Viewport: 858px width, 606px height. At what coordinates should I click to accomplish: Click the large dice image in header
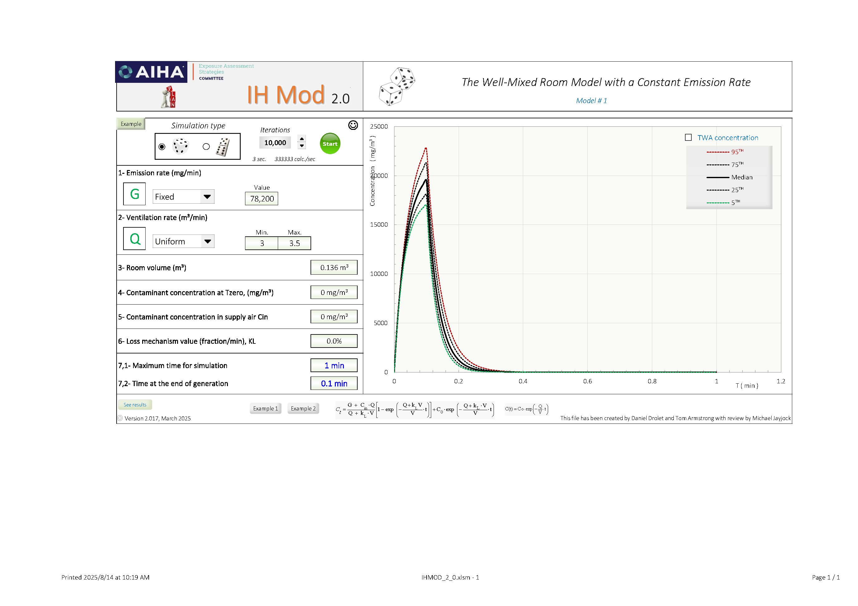coord(397,86)
